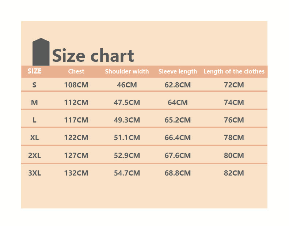The image size is (289, 226).
Task: Click the 2XL size row label
Action: click(x=34, y=155)
